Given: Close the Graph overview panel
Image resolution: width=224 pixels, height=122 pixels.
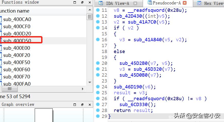Looking at the screenshot, I should [x=89, y=105].
